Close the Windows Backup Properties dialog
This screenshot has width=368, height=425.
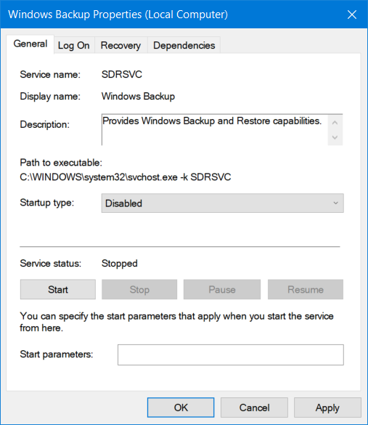352,15
